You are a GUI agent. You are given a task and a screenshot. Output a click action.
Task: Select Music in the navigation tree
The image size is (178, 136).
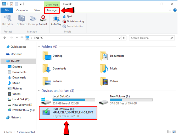[14, 83]
